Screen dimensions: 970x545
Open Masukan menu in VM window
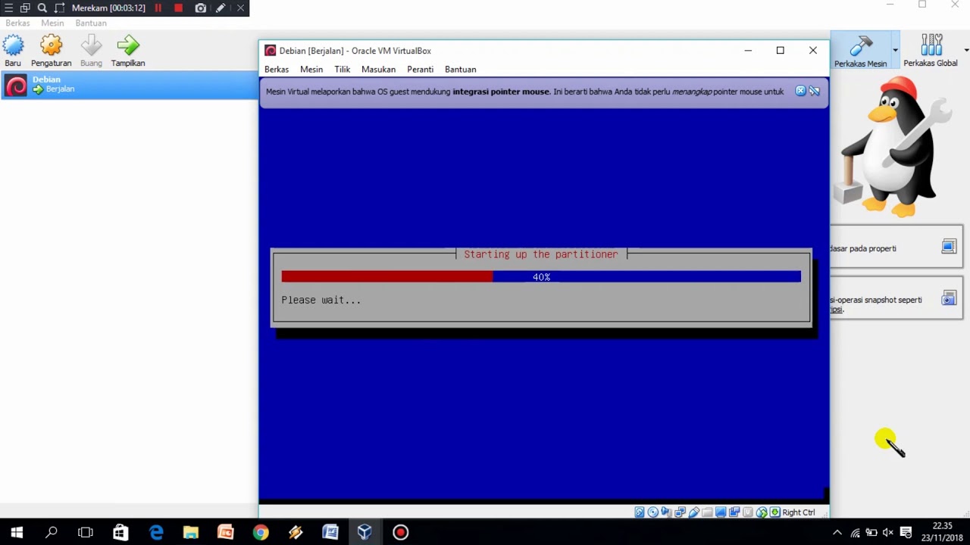[378, 70]
